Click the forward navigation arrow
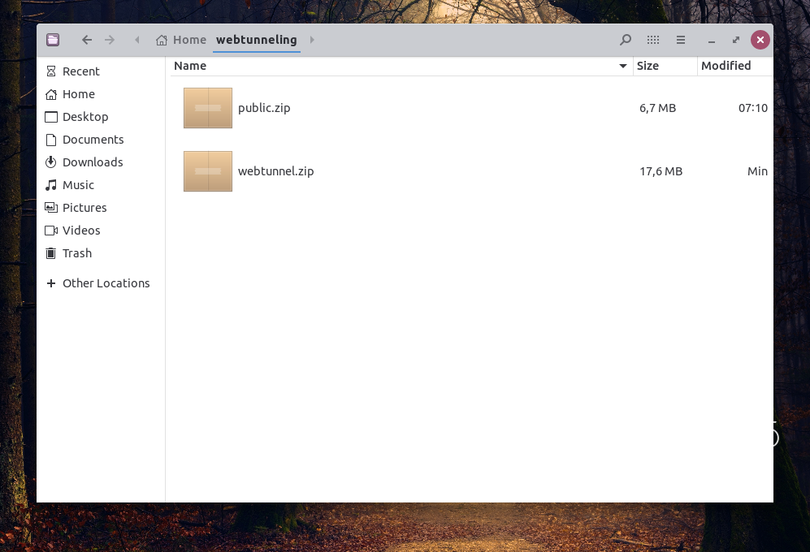Viewport: 810px width, 552px height. coord(109,39)
